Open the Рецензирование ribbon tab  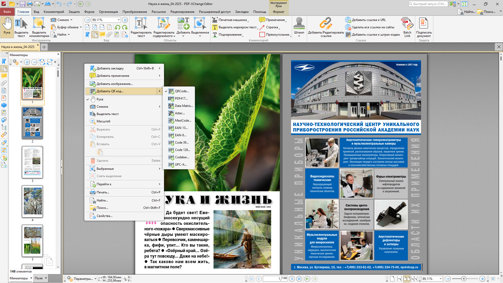182,12
